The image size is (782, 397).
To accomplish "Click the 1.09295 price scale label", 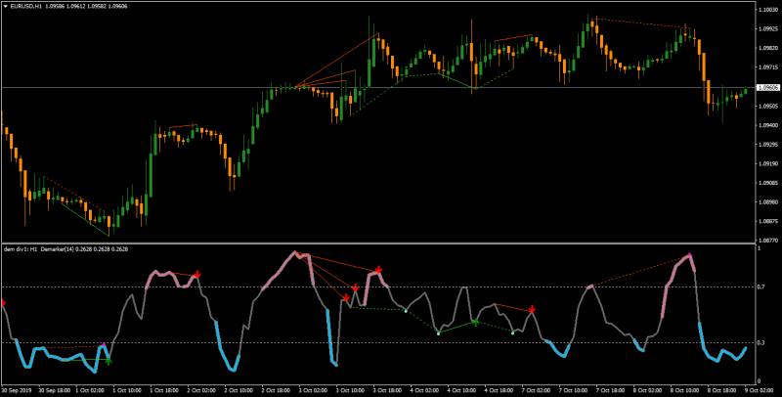I will pos(766,145).
